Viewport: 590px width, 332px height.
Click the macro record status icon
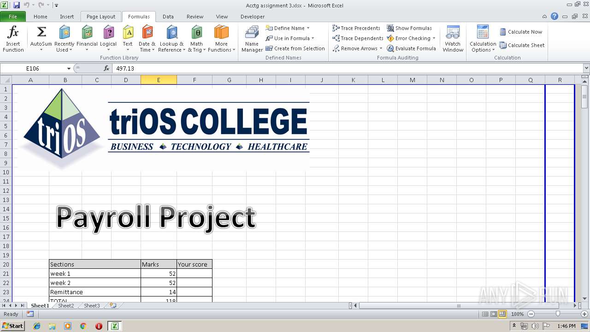point(30,314)
